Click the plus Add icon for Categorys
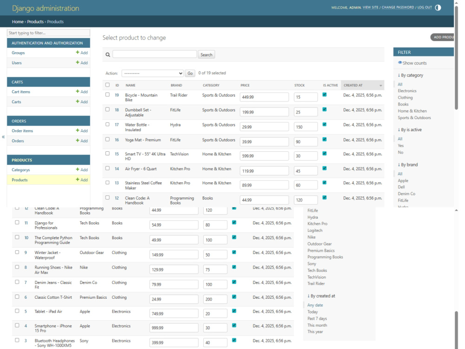465x349 pixels. pyautogui.click(x=77, y=169)
